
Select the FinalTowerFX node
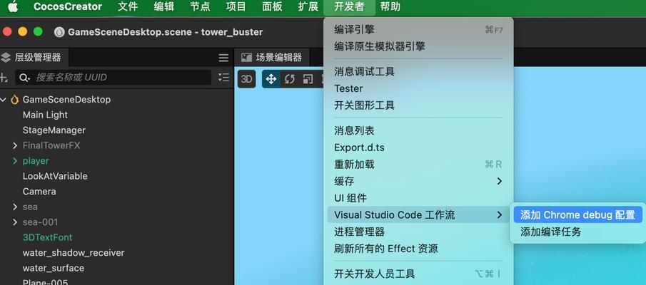(51, 145)
